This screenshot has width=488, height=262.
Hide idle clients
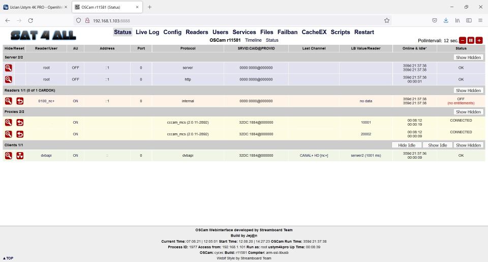coord(406,145)
